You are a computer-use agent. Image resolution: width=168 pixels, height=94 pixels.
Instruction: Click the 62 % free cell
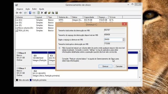click(111, 20)
